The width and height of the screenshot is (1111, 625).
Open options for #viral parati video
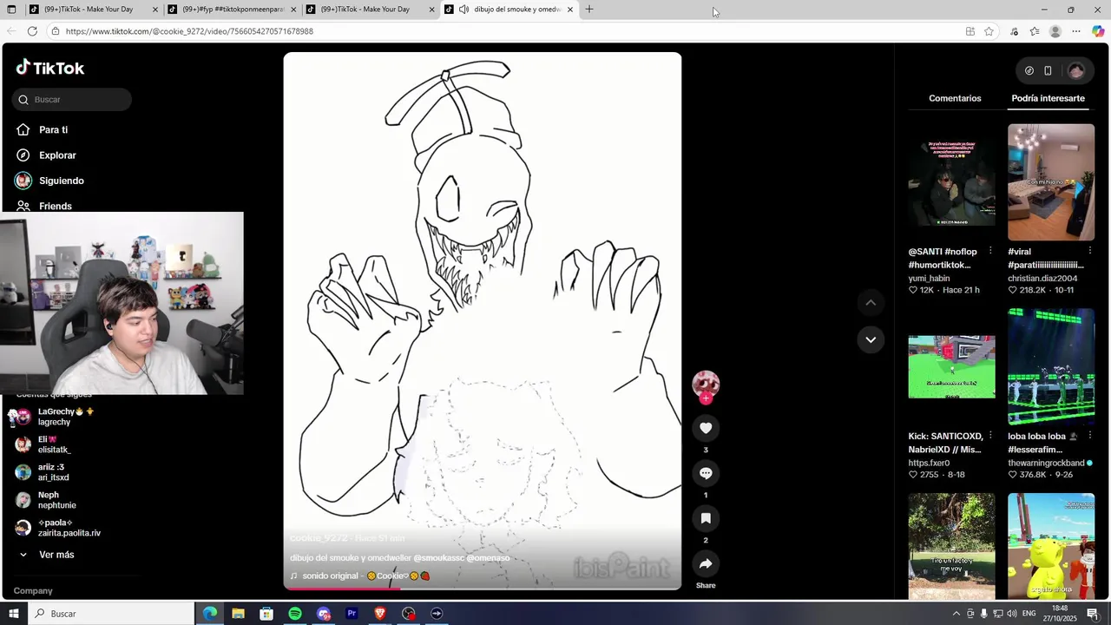pos(1090,252)
